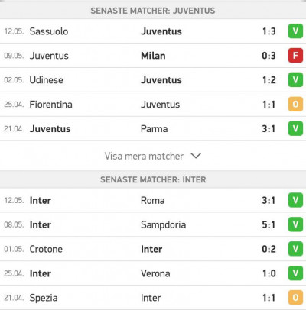This screenshot has height=310, width=306.
Task: Open Udinese vs Juventus match row
Action: coord(153,80)
